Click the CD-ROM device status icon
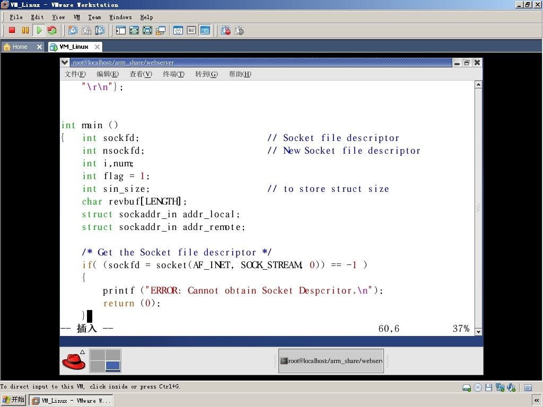The width and height of the screenshot is (543, 407). point(478,387)
